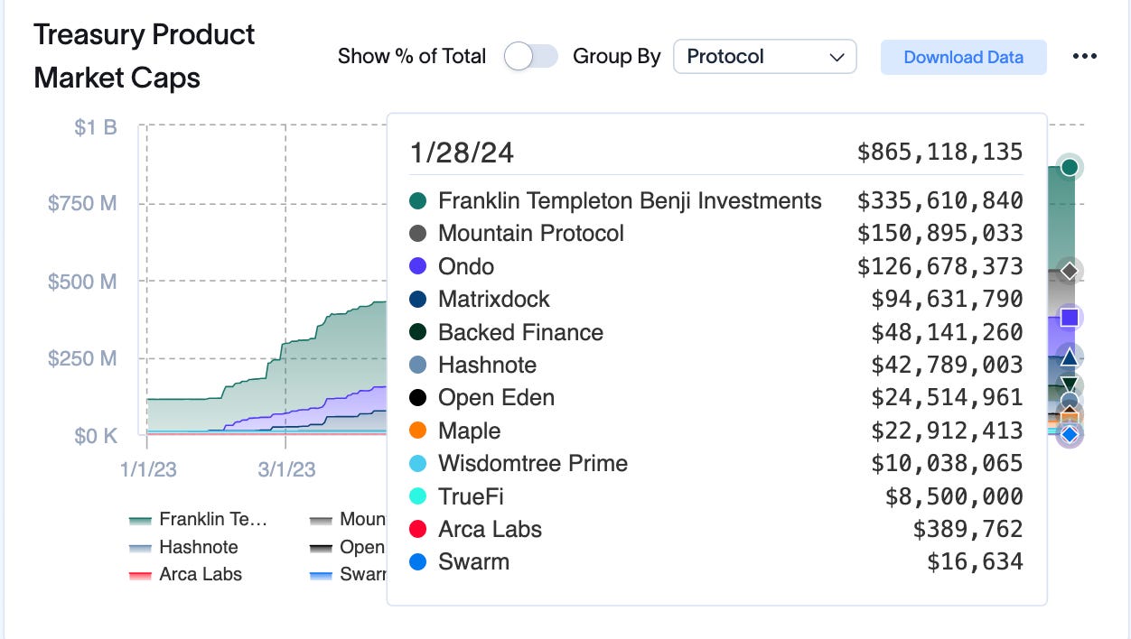The width and height of the screenshot is (1131, 639).
Task: Select the Backed Finance tooltip row label
Action: pos(520,332)
